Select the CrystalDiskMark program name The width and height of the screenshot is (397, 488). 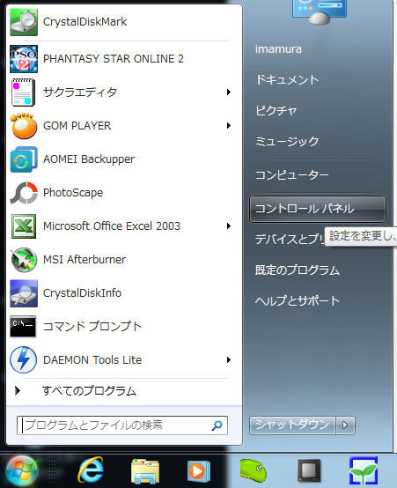click(85, 22)
